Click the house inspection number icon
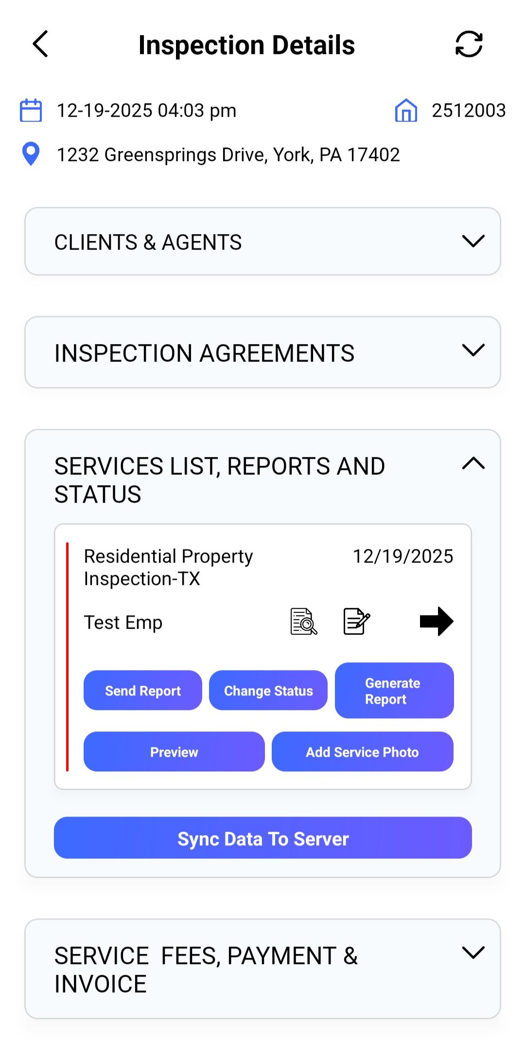This screenshot has width=525, height=1059. pyautogui.click(x=406, y=110)
